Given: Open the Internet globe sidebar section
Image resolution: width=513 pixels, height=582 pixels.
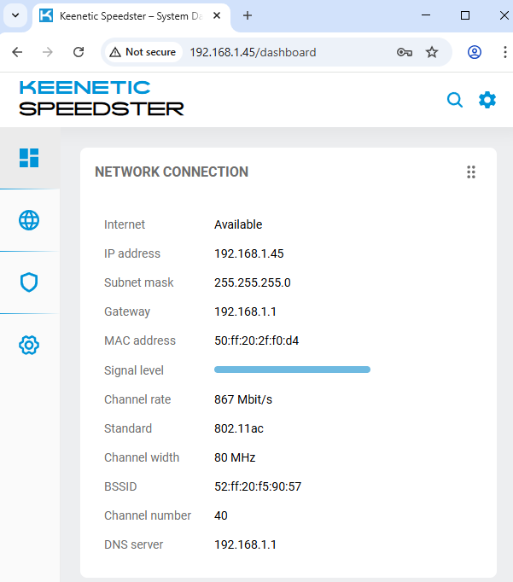Looking at the screenshot, I should click(x=29, y=220).
